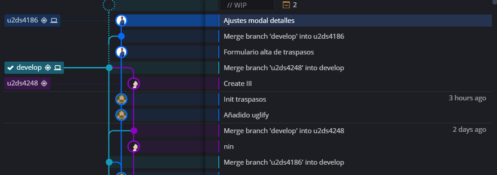Click the changed files icon showing 2
The width and height of the screenshot is (497, 175).
[286, 5]
